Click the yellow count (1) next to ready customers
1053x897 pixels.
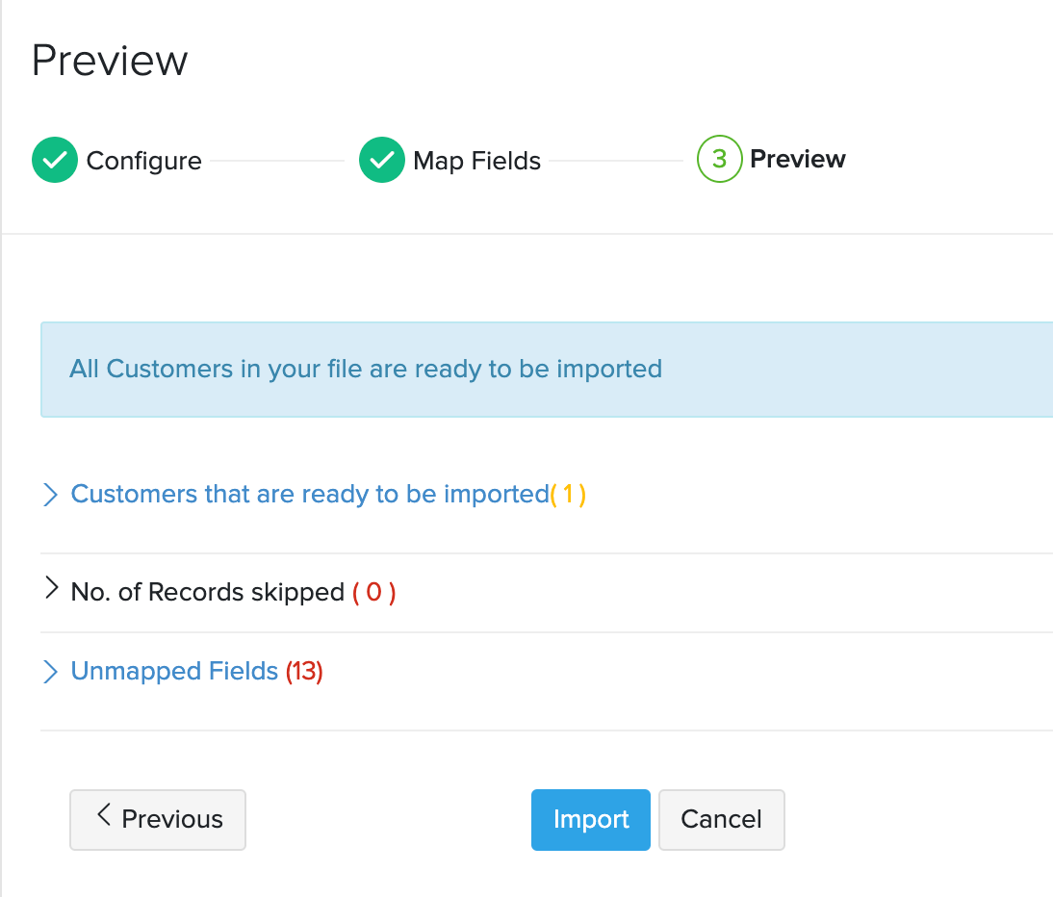coord(566,494)
